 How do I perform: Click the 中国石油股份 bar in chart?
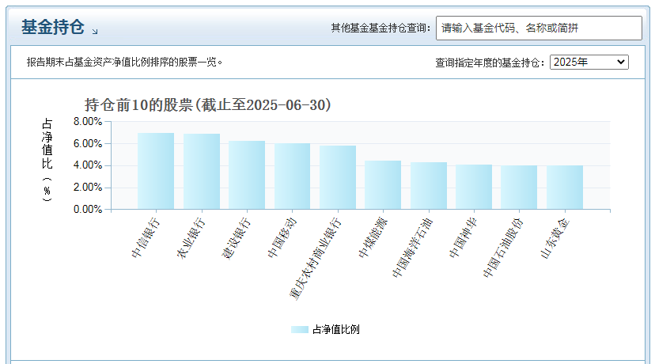(519, 188)
